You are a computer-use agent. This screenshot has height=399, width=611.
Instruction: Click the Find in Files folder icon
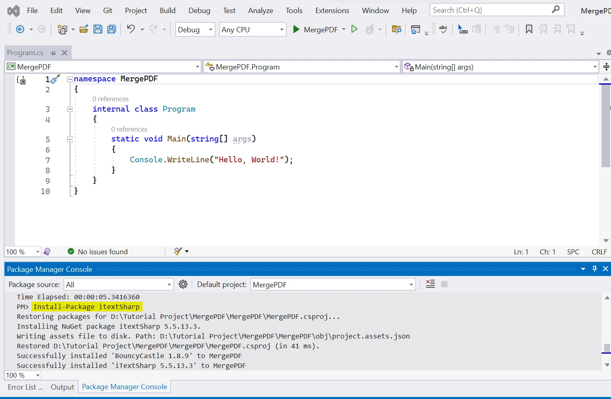tap(396, 29)
